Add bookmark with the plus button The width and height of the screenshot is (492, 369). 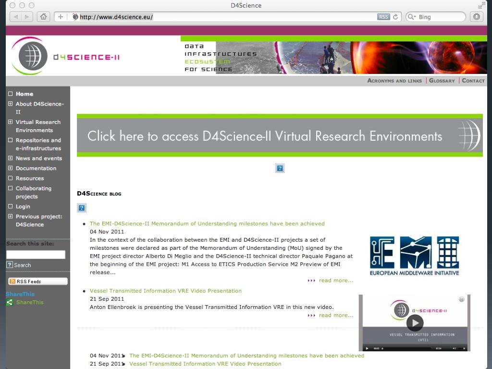pos(61,17)
